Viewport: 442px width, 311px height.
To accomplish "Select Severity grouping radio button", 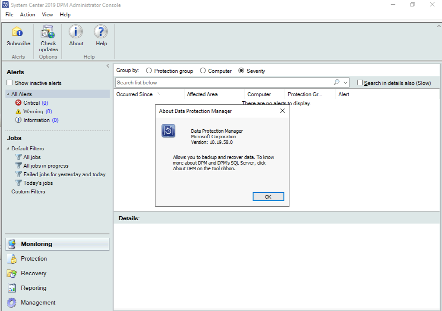I will click(x=241, y=71).
